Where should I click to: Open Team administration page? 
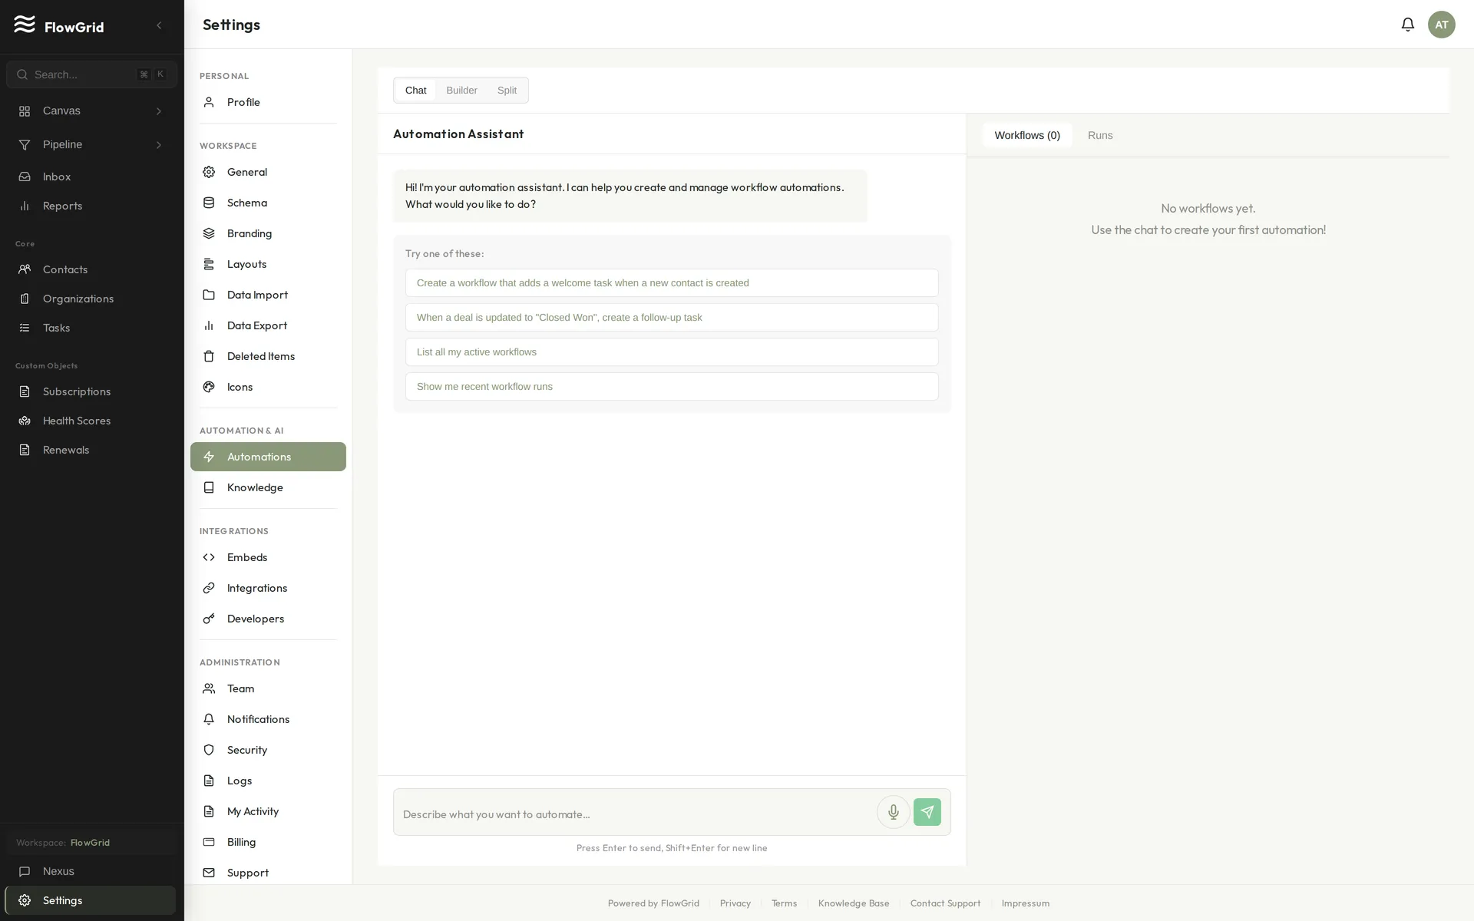268,688
